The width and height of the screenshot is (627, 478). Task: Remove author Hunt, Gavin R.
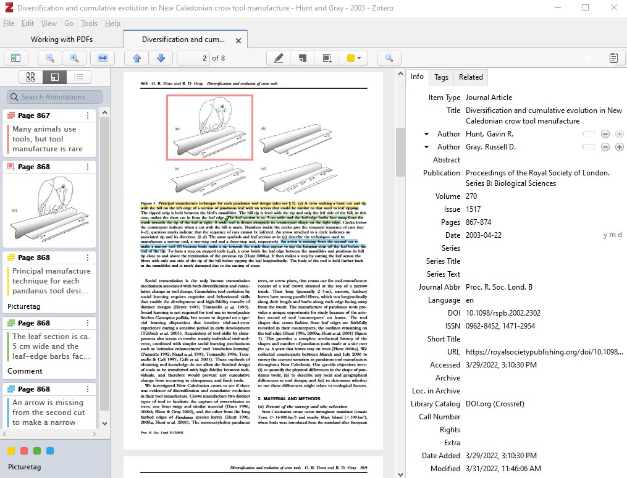pos(605,134)
